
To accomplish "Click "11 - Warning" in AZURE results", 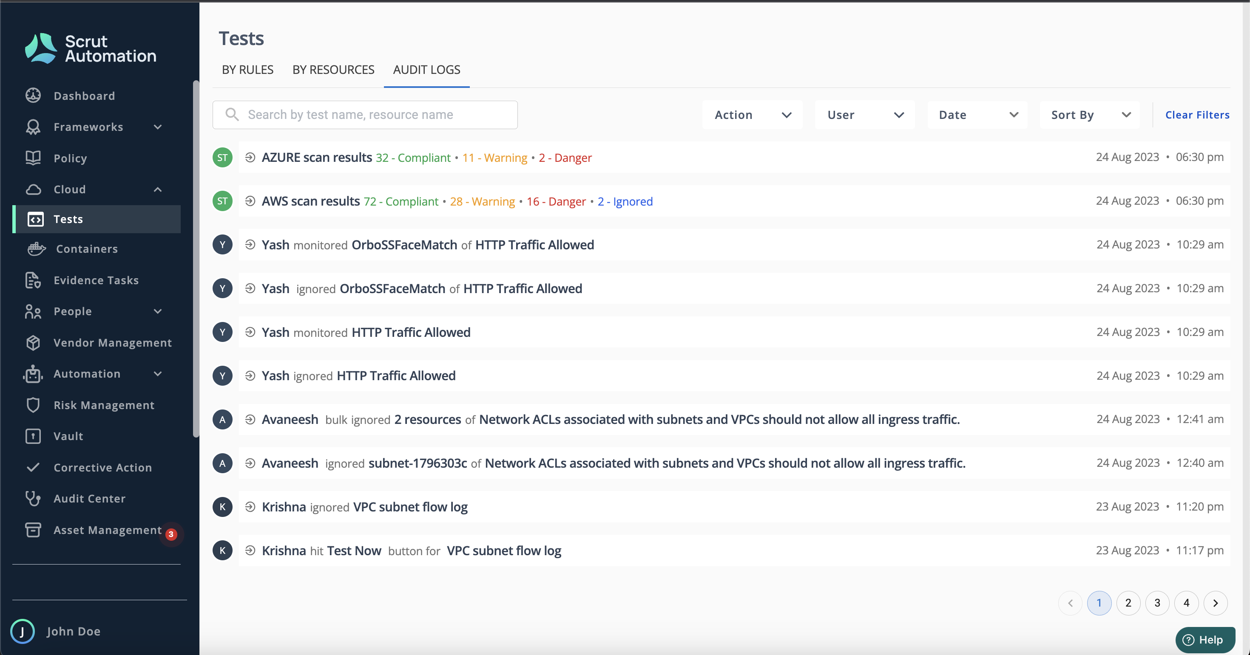I will point(494,158).
